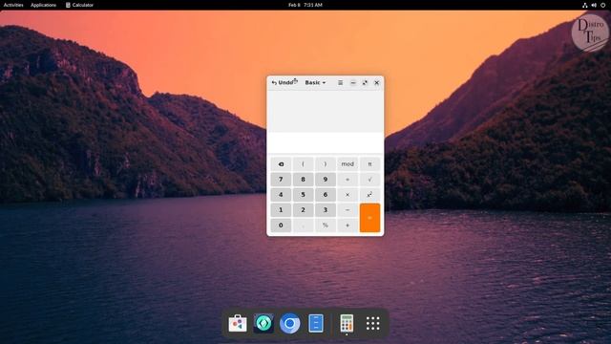Click digit 0 on keypad

click(281, 226)
